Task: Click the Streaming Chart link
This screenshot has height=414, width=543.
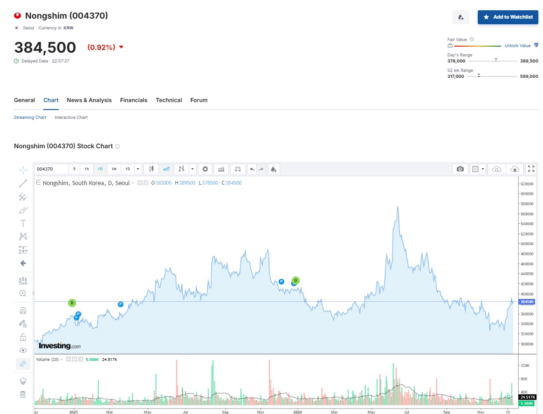Action: 30,117
